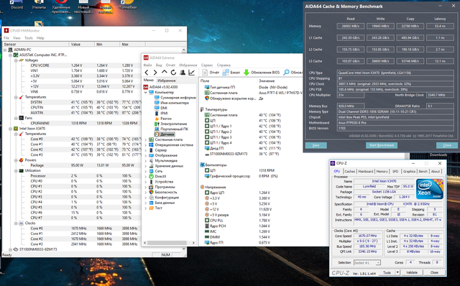
Task: Collapse Powers group in HWMonitor
Action: (16, 160)
